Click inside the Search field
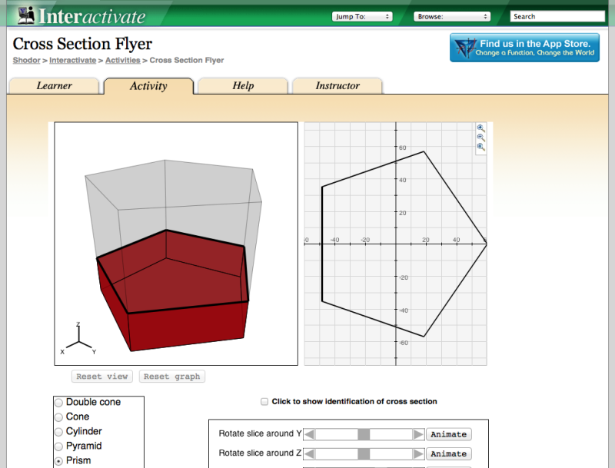Image resolution: width=615 pixels, height=468 pixels. tap(557, 15)
